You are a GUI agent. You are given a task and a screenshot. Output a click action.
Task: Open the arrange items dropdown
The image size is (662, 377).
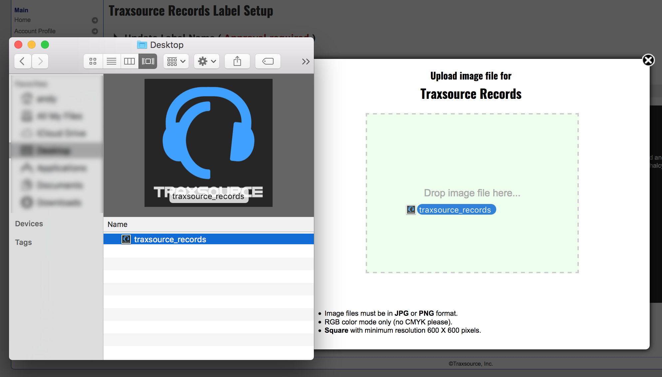point(176,61)
